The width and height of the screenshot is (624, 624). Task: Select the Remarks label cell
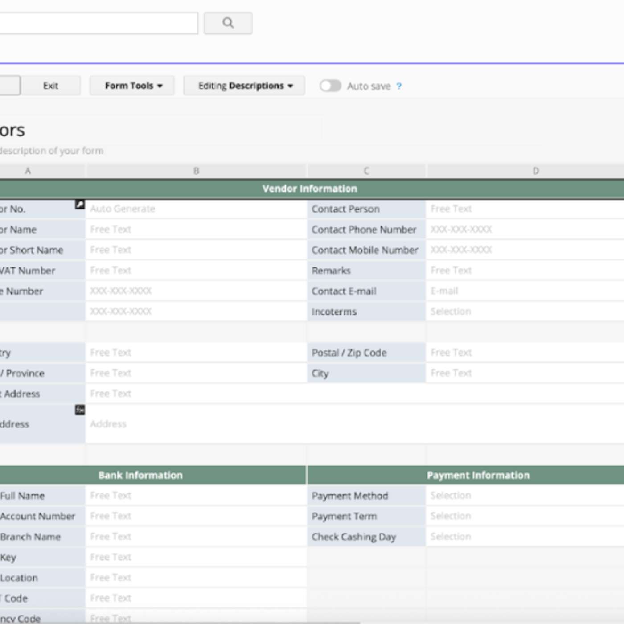point(366,270)
